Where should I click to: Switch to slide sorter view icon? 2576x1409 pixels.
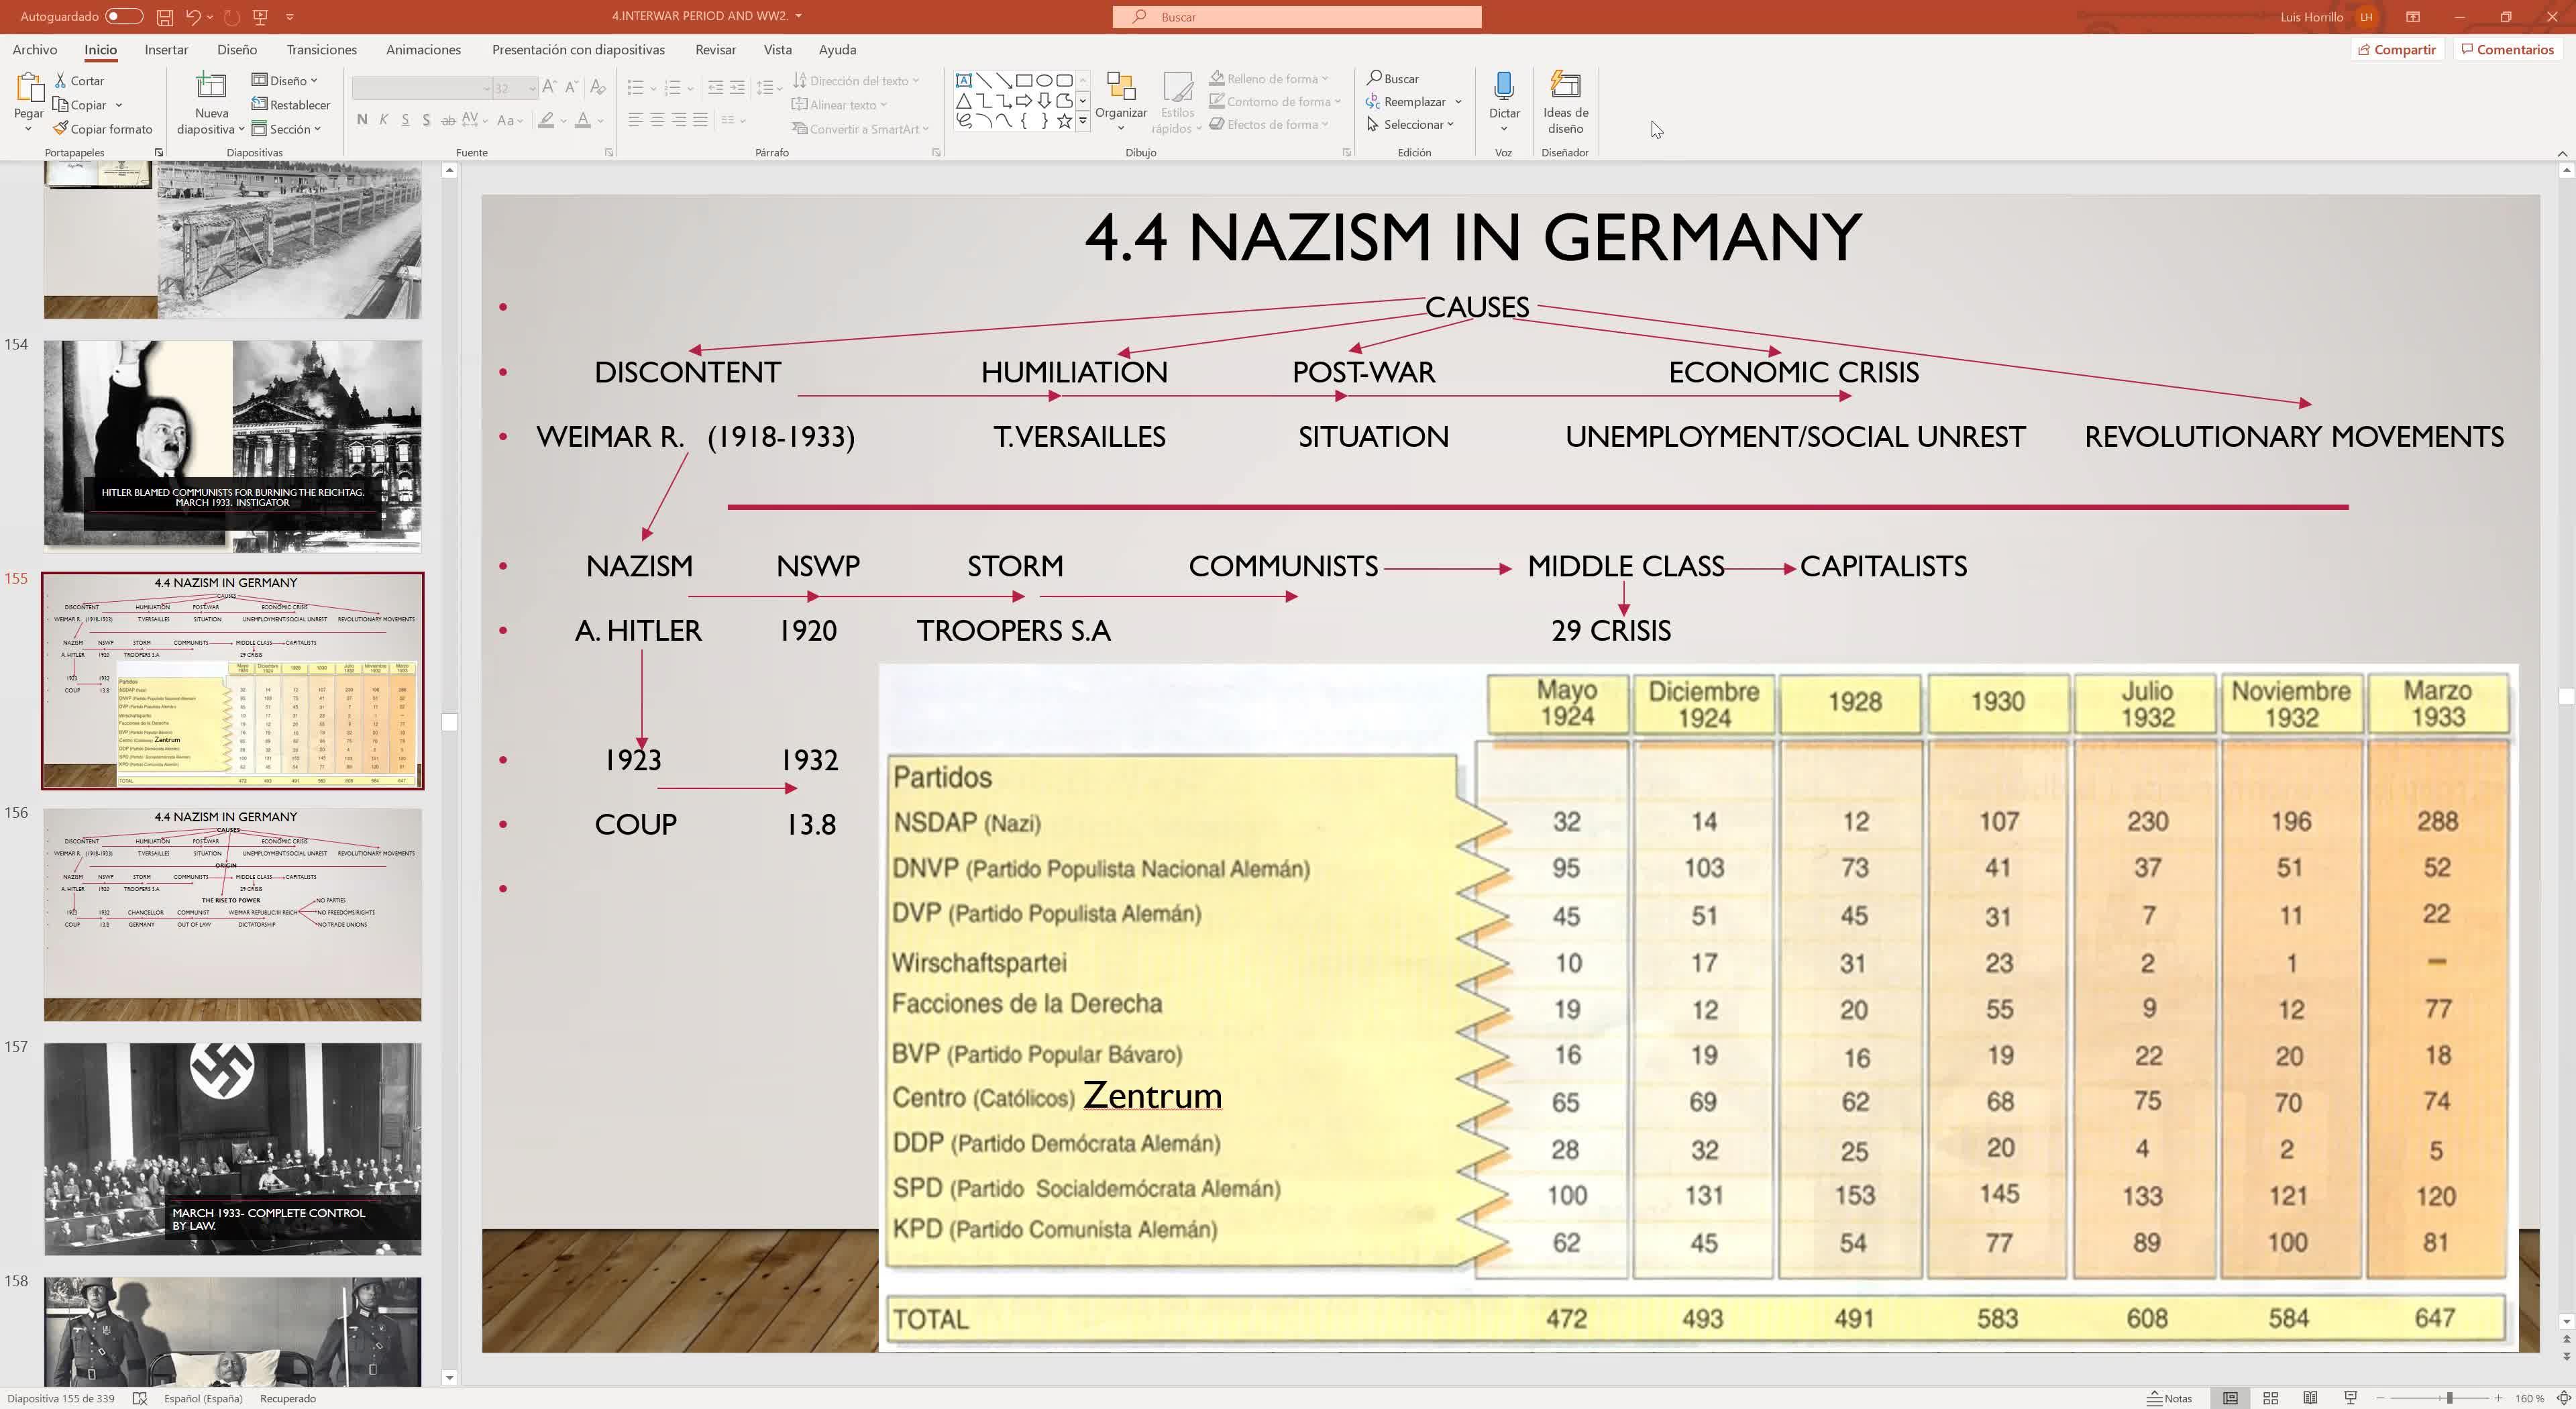(2270, 1398)
